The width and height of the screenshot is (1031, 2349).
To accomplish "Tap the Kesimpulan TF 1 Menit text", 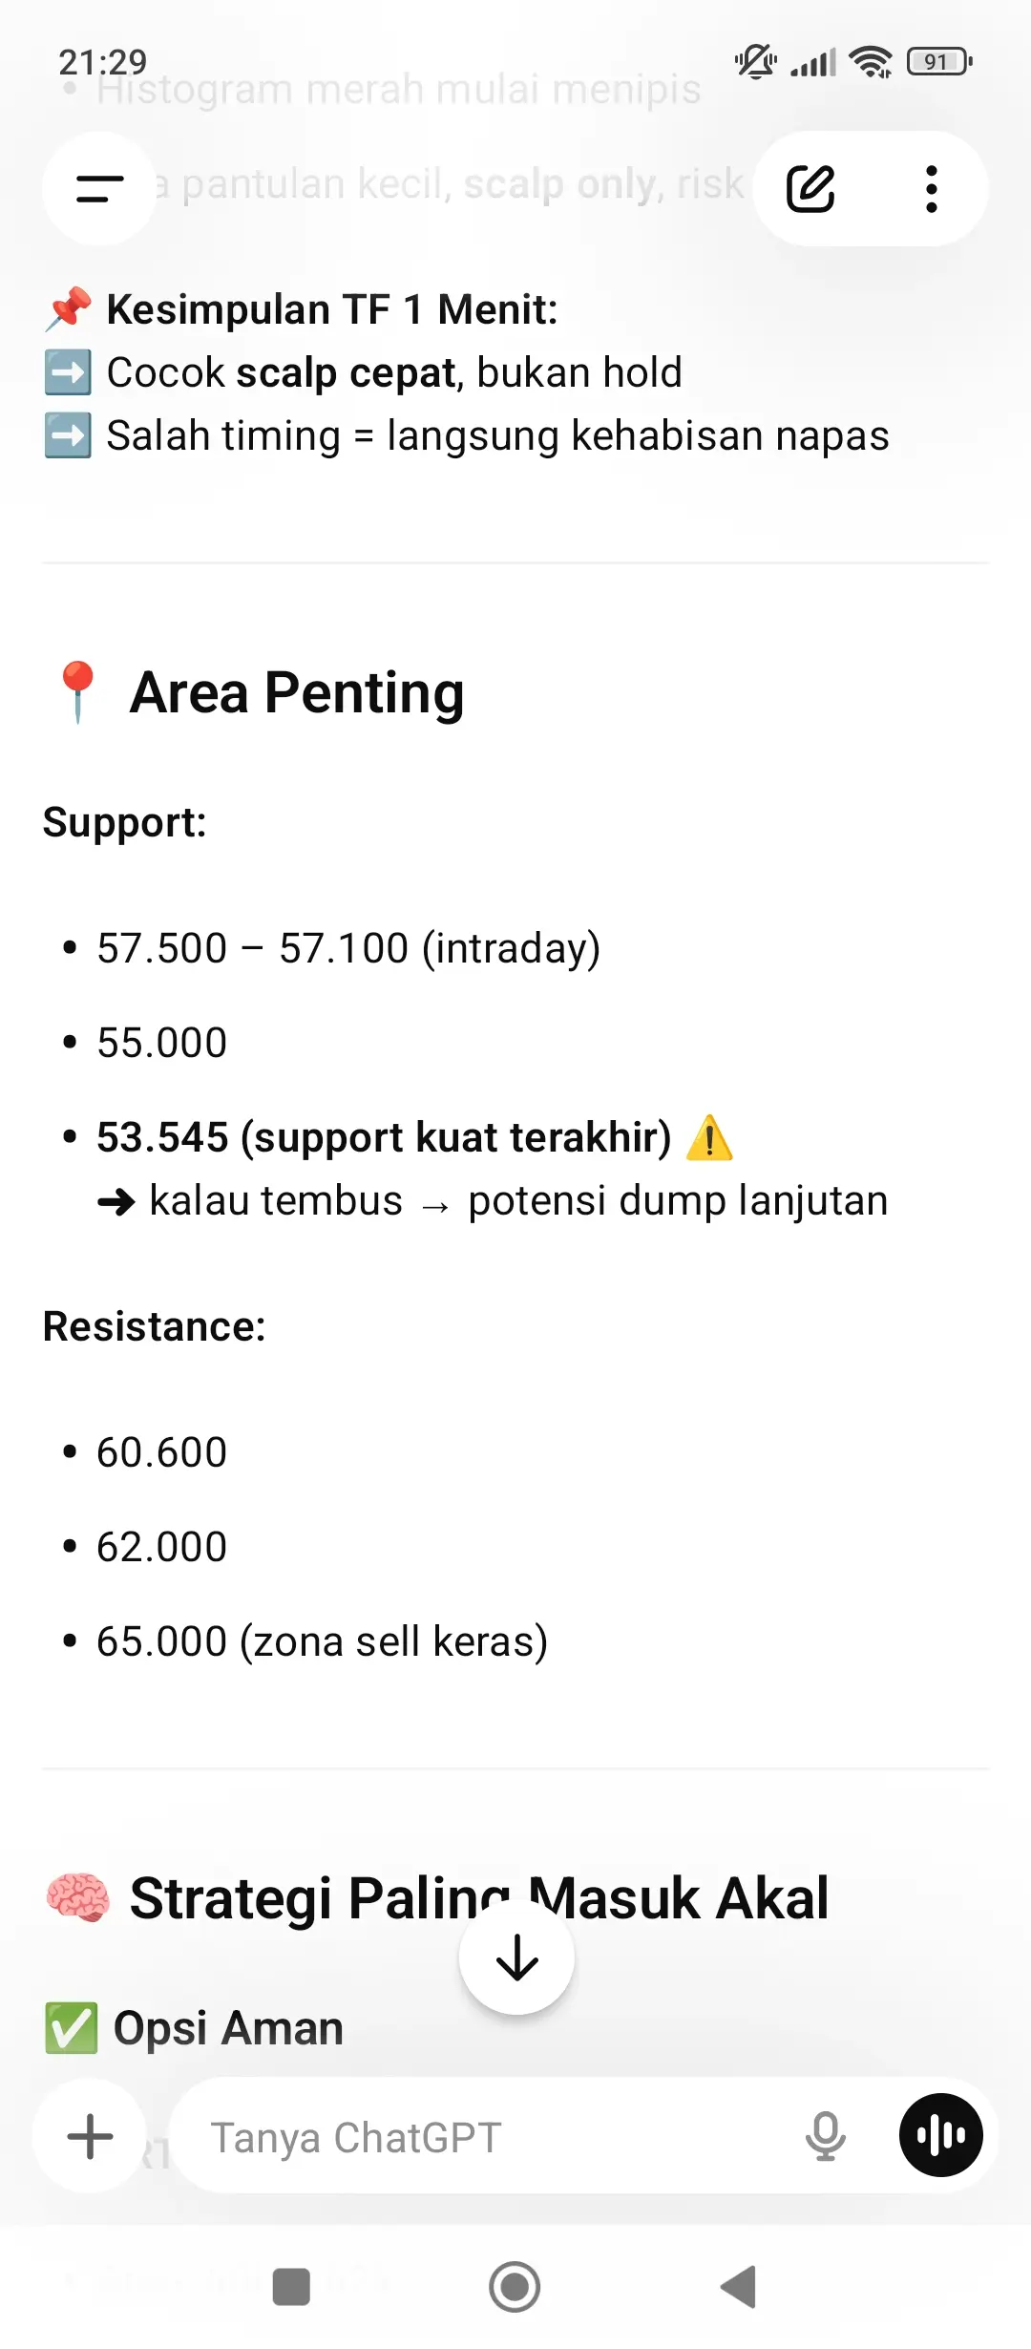I will pyautogui.click(x=331, y=309).
